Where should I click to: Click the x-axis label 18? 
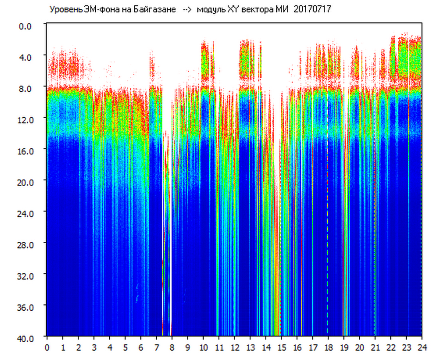coord(328,348)
